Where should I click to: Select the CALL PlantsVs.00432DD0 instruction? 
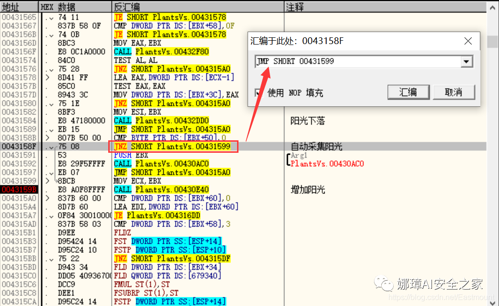161,121
